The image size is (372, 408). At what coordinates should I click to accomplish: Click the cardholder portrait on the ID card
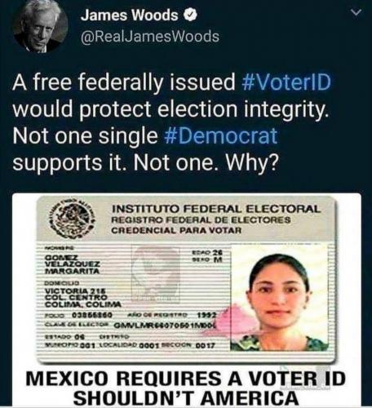279,299
